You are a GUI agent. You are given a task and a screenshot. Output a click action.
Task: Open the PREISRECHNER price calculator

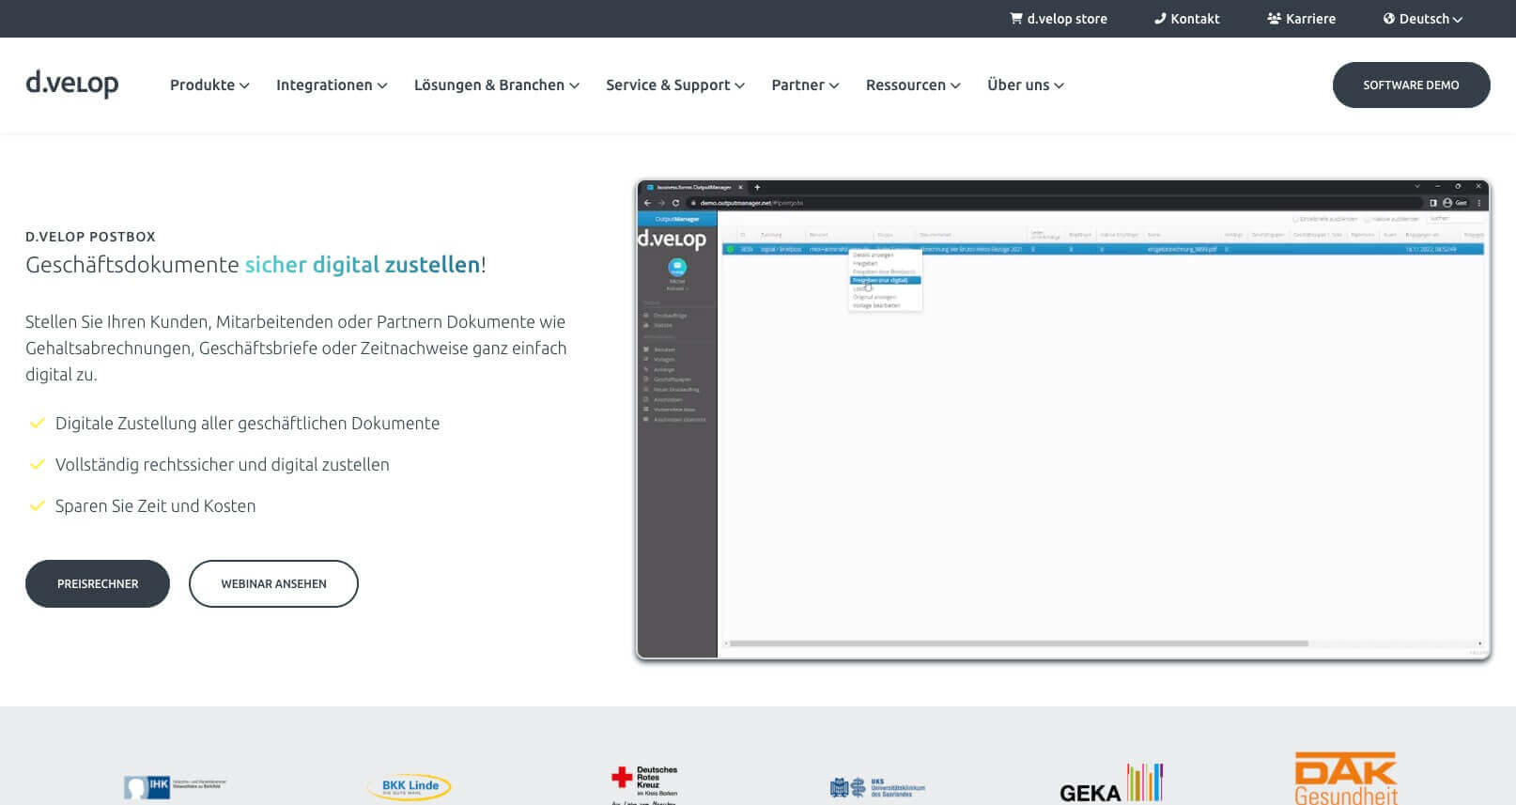[x=98, y=583]
